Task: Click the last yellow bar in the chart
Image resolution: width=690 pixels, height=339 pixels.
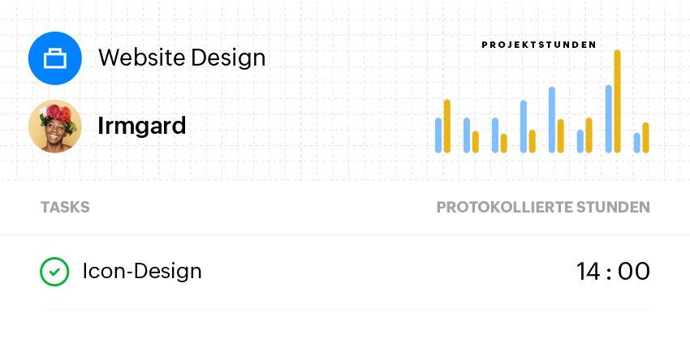Action: coord(646,137)
